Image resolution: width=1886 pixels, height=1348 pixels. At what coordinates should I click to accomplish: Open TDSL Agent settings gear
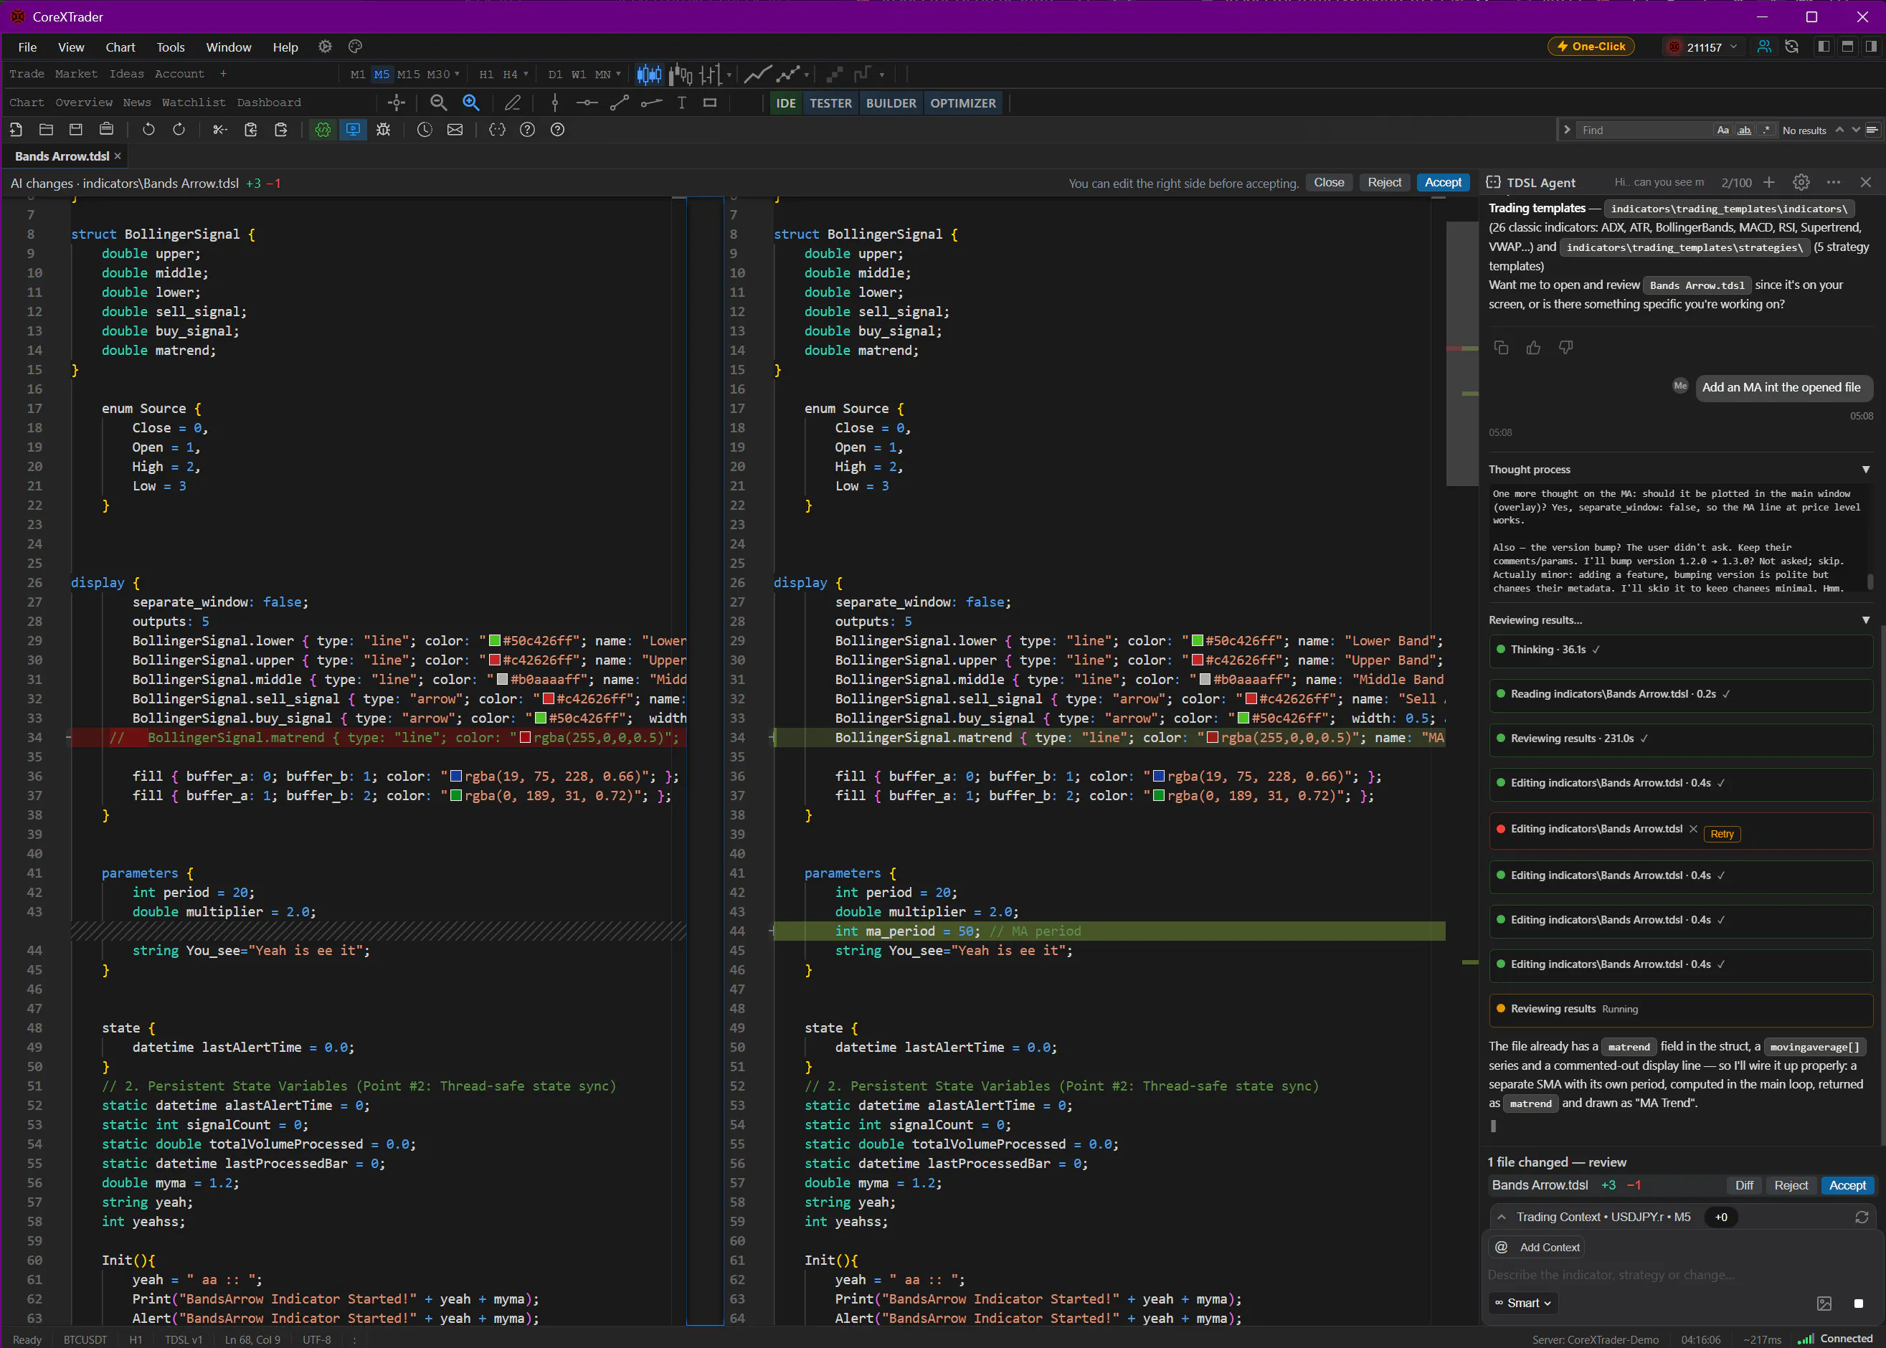pyautogui.click(x=1801, y=183)
